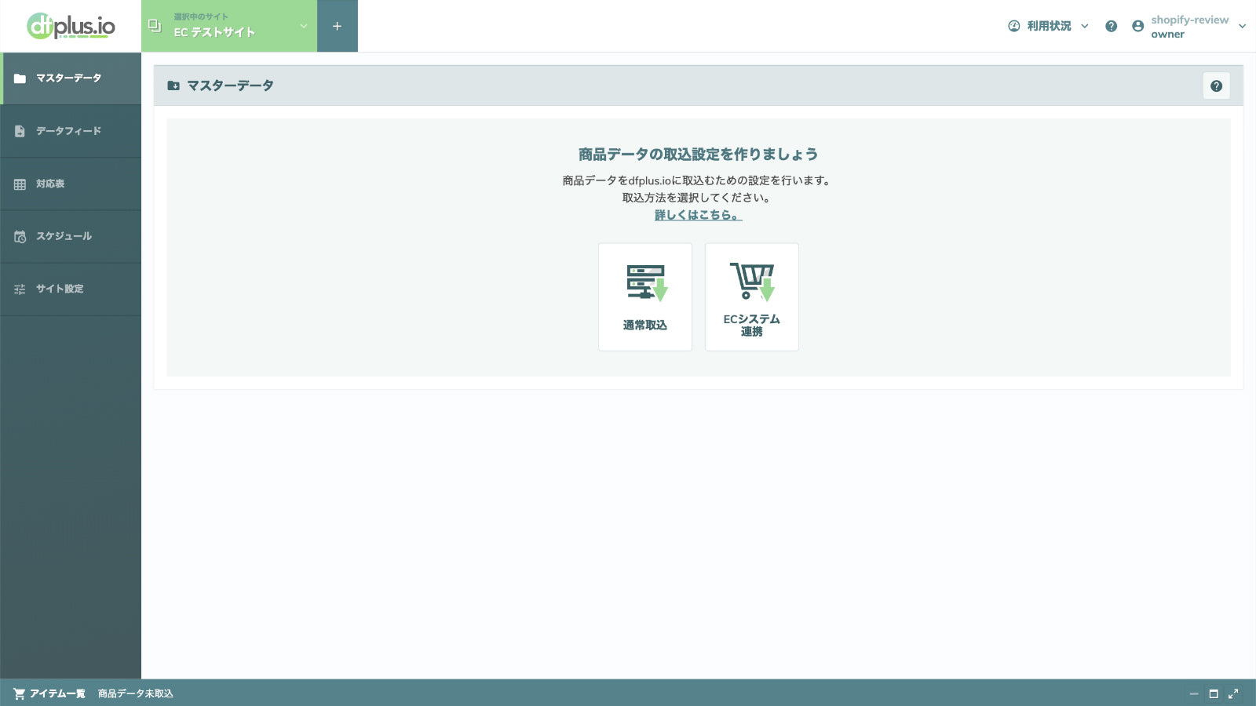The height and width of the screenshot is (706, 1256).
Task: Open サイト設定 from the sidebar
Action: point(19,288)
